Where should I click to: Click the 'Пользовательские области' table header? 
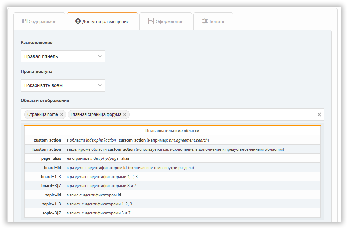pos(172,131)
